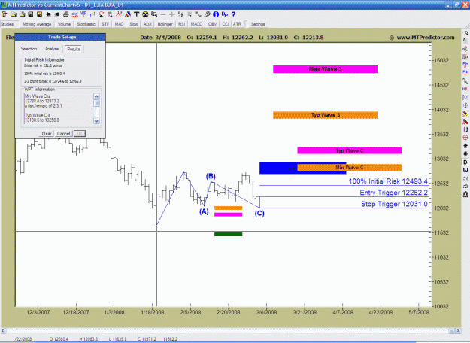Add the ATR study
Image resolution: width=470 pixels, height=343 pixels.
tap(237, 24)
